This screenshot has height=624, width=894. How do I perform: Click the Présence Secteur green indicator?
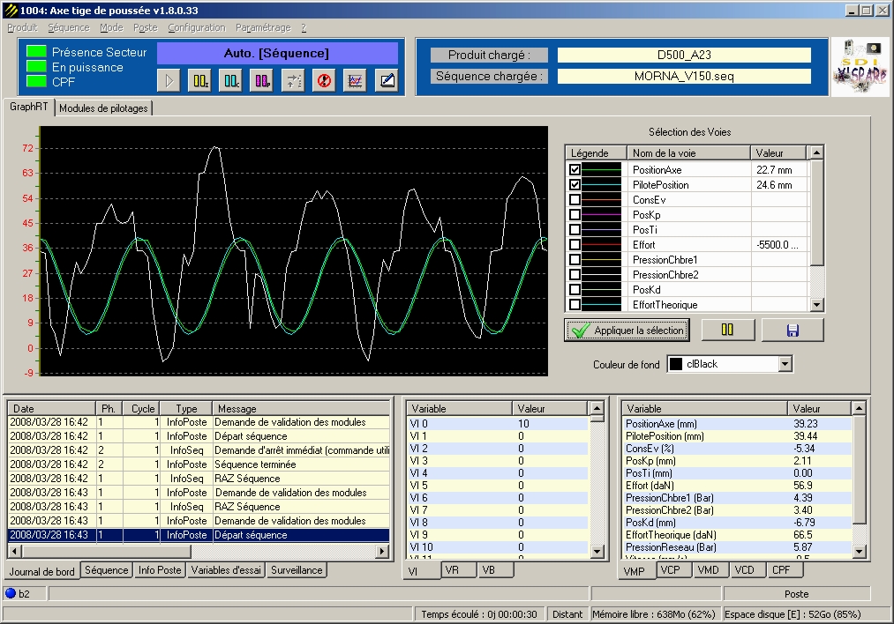[x=36, y=52]
